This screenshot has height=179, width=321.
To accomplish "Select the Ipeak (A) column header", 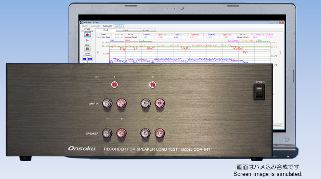I will pos(195,34).
